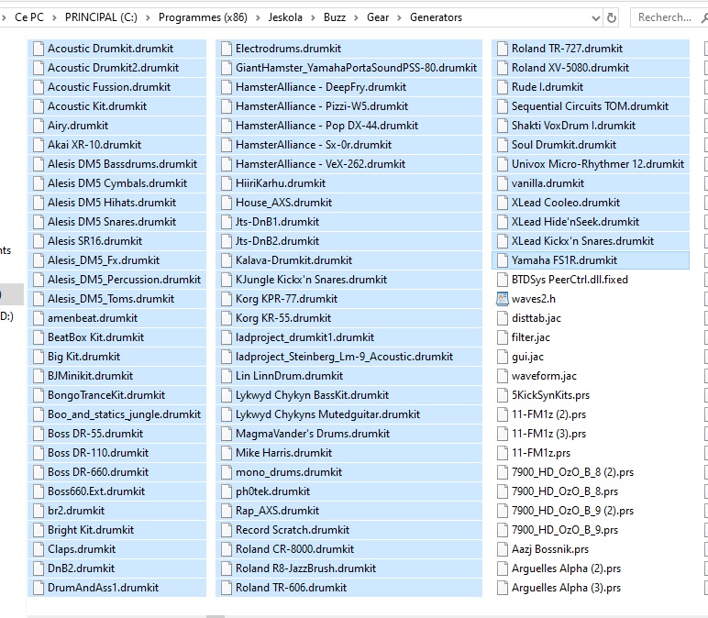Click the Buzz breadcrumb
Viewport: 708px width, 618px height.
(x=335, y=17)
